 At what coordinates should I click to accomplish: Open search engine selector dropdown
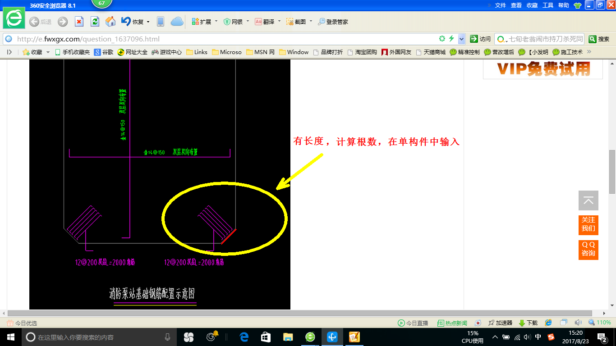[501, 39]
